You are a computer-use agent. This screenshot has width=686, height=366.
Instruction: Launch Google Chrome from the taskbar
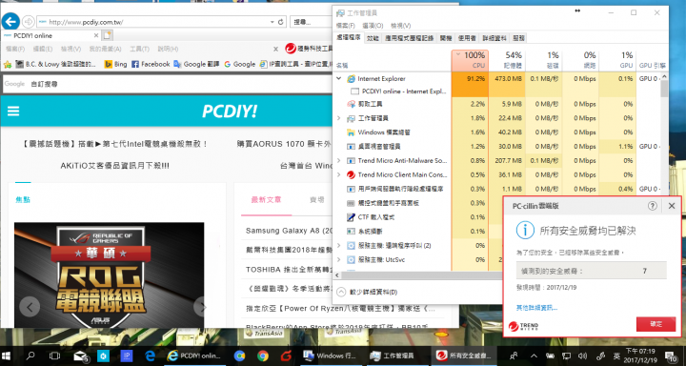tap(263, 356)
